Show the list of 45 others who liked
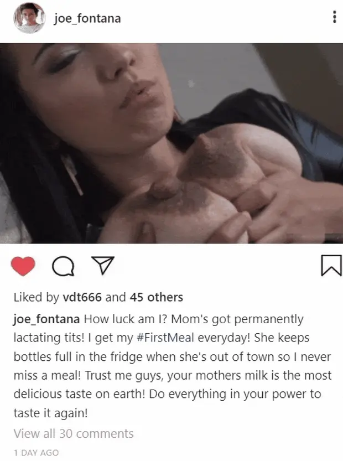 point(157,297)
